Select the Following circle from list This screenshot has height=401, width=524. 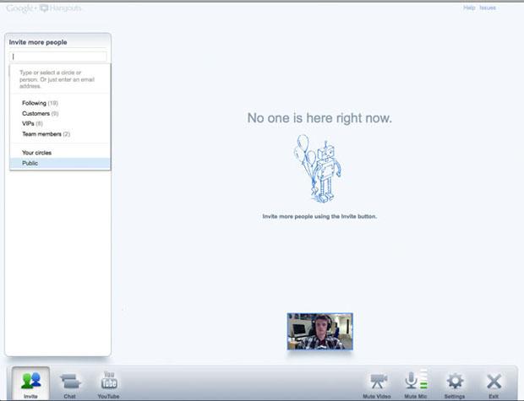[x=34, y=103]
